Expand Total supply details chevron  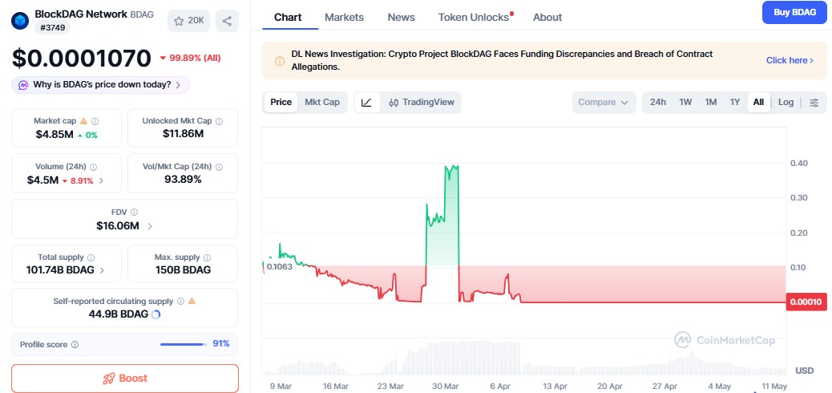pos(102,270)
